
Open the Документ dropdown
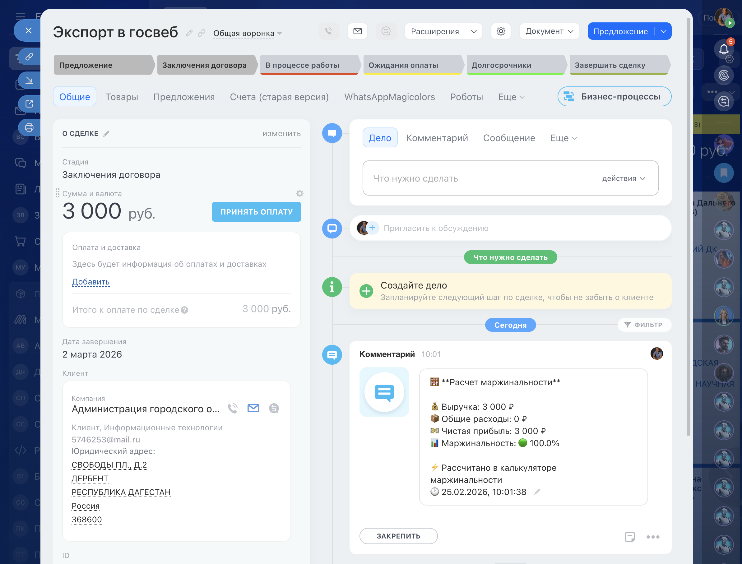[549, 31]
